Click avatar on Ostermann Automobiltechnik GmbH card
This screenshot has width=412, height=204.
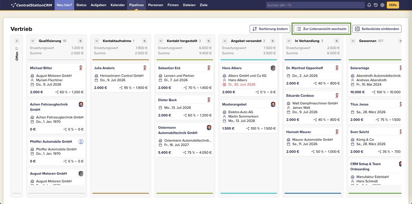pos(209,128)
